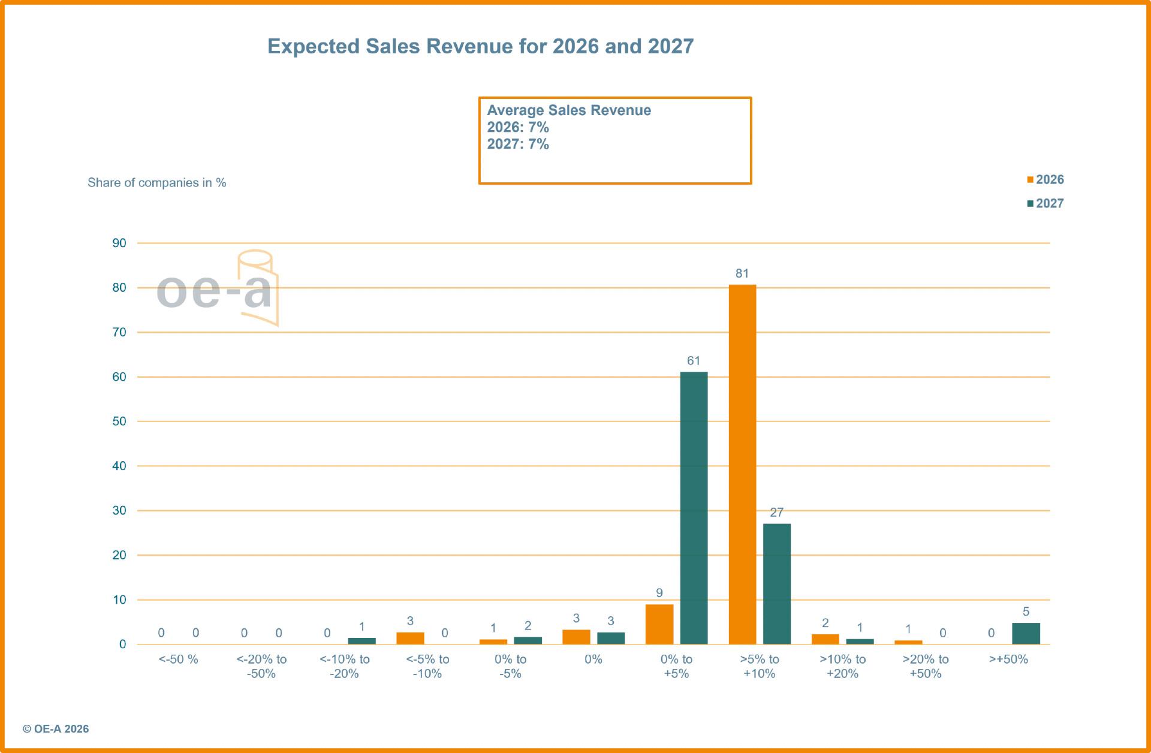Image resolution: width=1151 pixels, height=753 pixels.
Task: Click the orange 2026 legend swatch
Action: [x=1030, y=180]
